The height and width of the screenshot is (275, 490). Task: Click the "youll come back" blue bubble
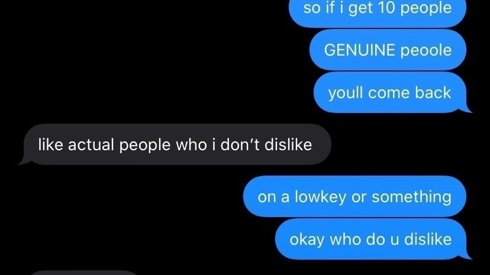coord(389,92)
